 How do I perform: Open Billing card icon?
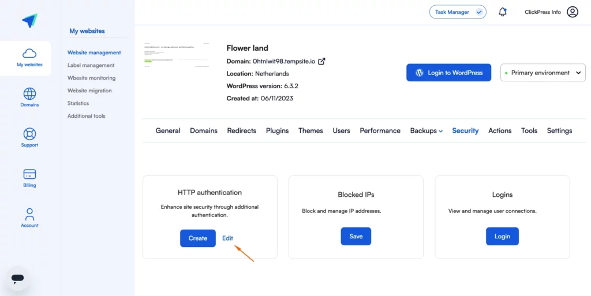(x=29, y=174)
